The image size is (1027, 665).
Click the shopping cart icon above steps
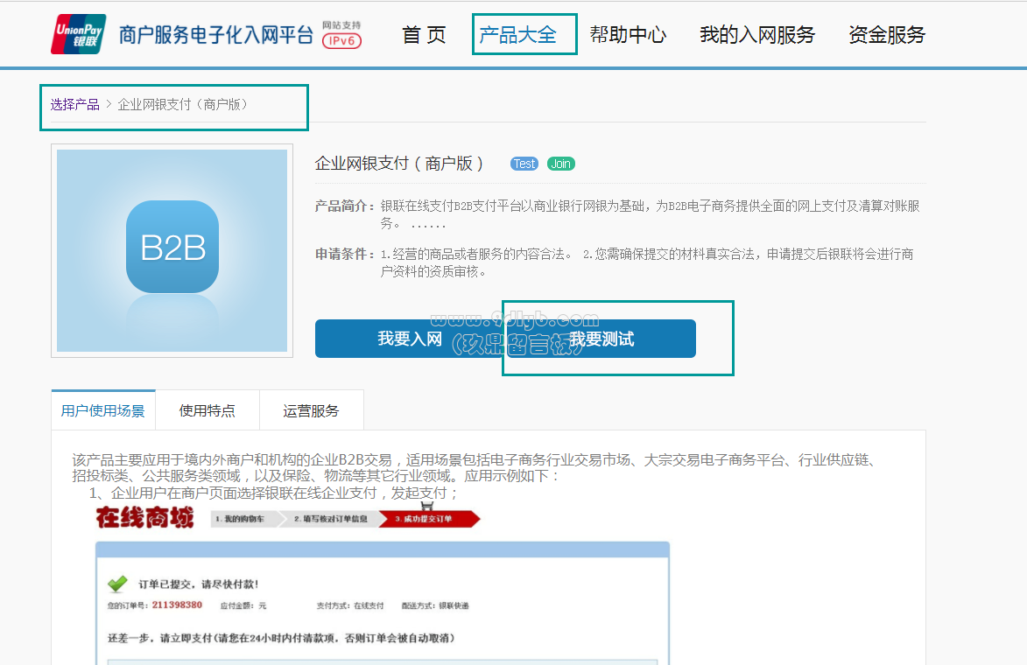(427, 506)
